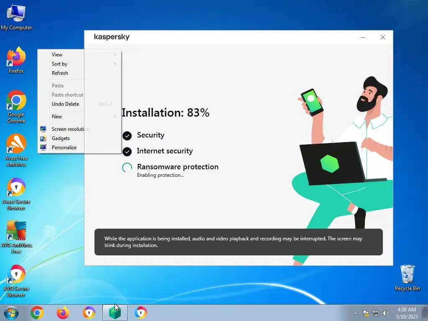Screen dimensions: 428x321
Task: Select the AVG AntiVirus Free desktop icon
Action: click(16, 237)
